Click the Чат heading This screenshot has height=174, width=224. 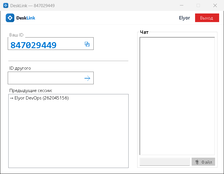click(x=144, y=32)
